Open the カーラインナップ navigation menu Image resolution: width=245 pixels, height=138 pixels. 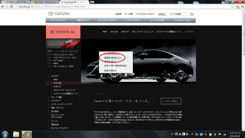(58, 20)
